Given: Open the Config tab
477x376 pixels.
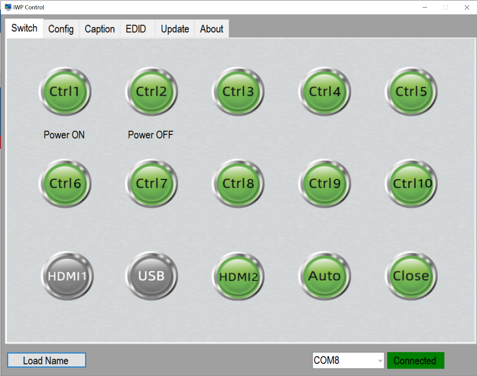Looking at the screenshot, I should tap(61, 29).
